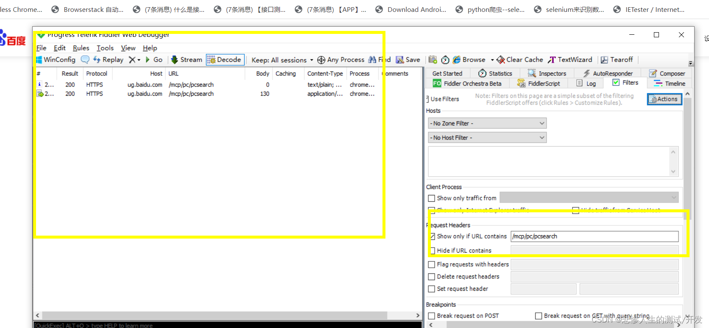Sort sessions by Result column header
Viewport: 709px width, 328px height.
point(70,73)
